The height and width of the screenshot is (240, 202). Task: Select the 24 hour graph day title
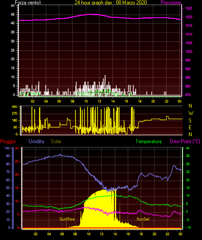click(x=111, y=3)
